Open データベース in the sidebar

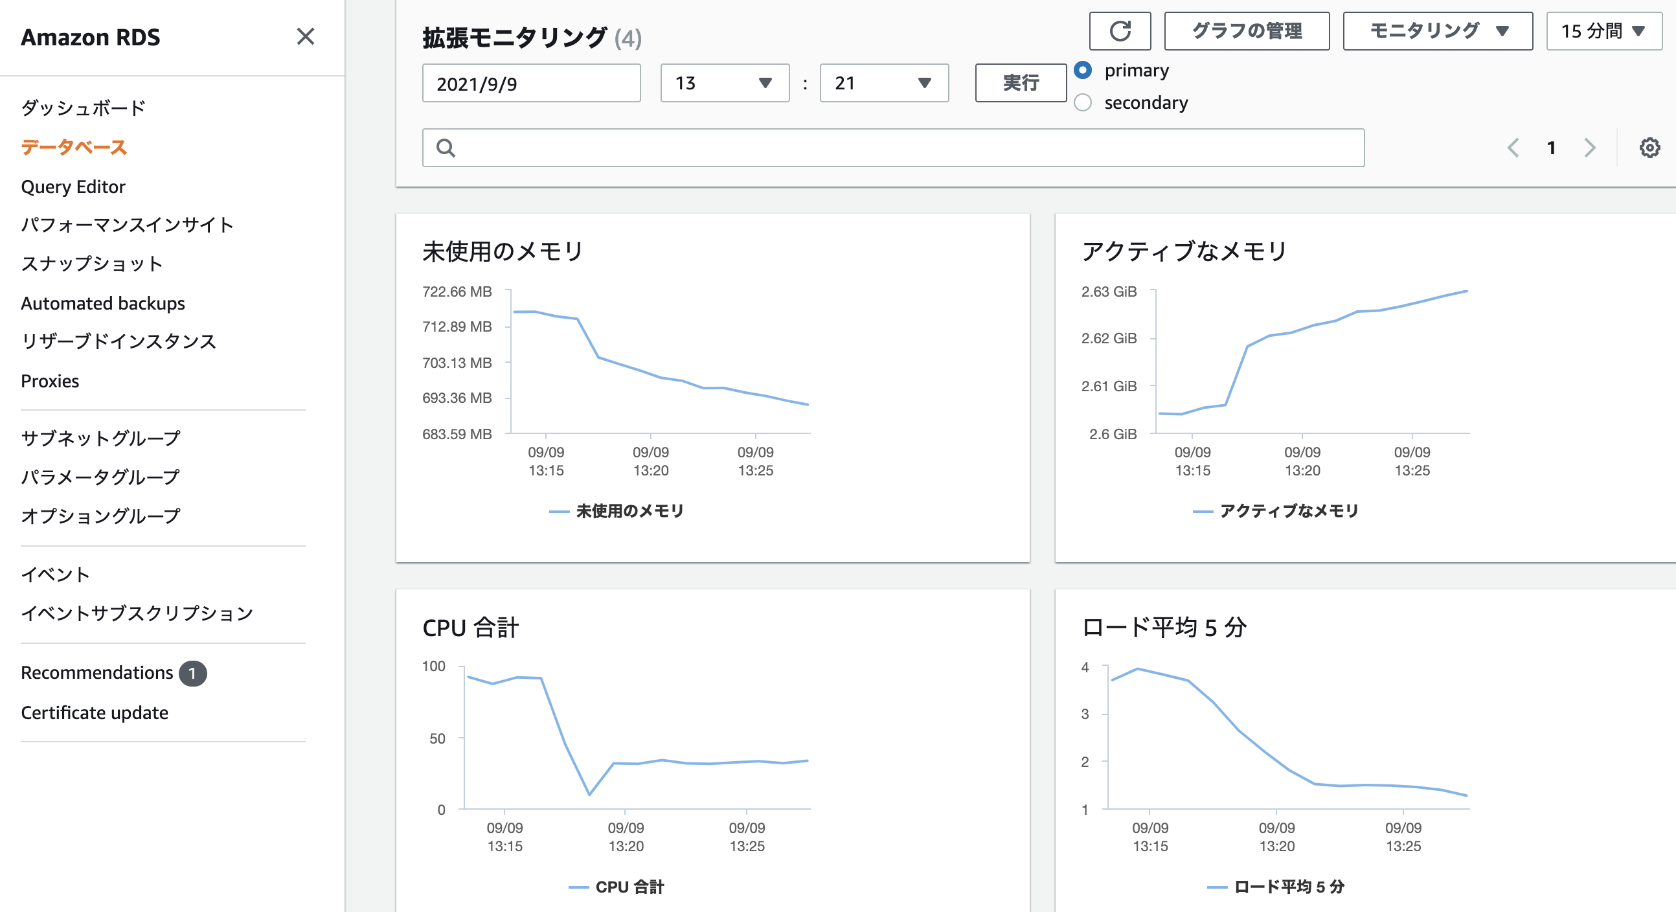click(x=74, y=147)
